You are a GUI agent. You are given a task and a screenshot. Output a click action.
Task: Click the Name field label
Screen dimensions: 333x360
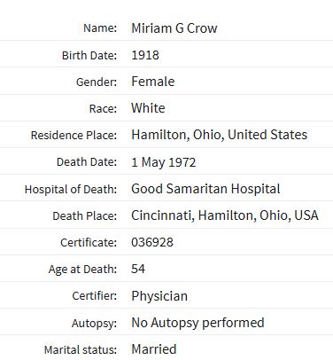coord(100,28)
